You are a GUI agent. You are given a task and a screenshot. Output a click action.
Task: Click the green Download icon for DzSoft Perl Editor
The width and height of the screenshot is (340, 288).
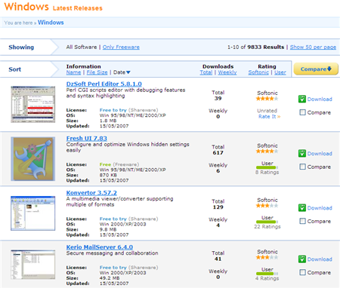click(302, 99)
